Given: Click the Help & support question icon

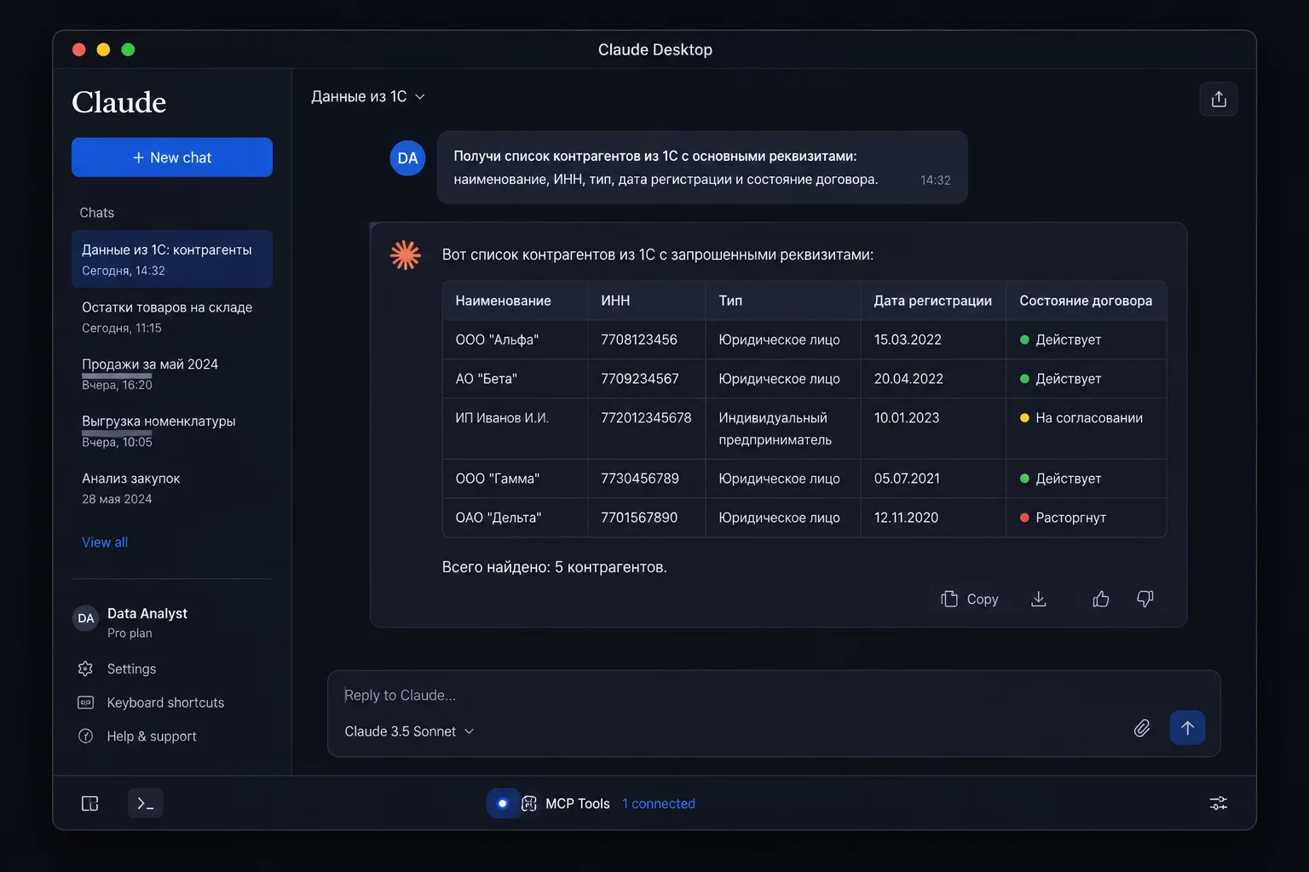Looking at the screenshot, I should [x=85, y=736].
